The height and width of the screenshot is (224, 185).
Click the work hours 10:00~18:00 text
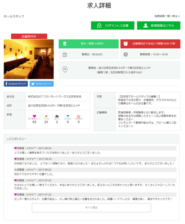pos(154,55)
